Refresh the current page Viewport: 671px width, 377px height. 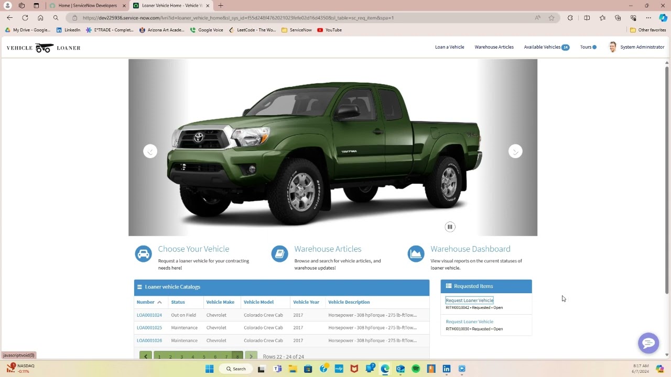point(25,18)
